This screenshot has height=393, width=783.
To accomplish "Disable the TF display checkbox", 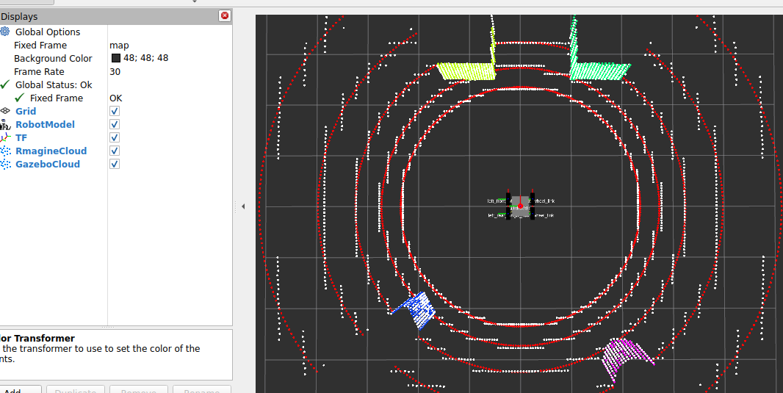I will 115,137.
